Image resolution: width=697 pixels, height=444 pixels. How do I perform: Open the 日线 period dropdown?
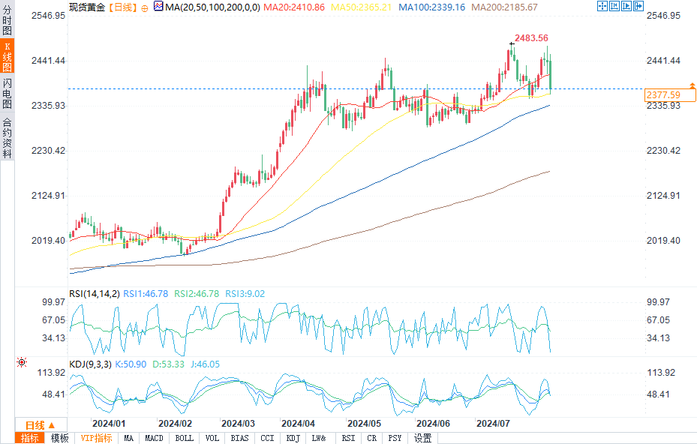point(41,425)
